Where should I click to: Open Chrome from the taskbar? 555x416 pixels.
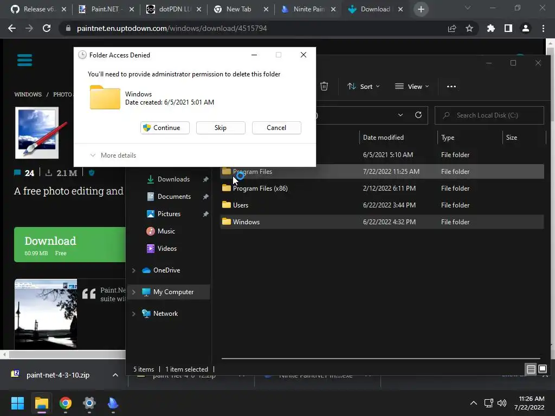click(x=65, y=403)
